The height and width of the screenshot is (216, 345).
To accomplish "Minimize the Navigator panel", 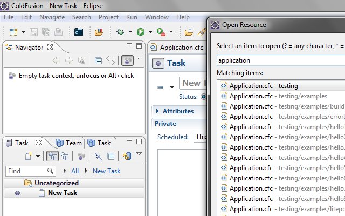I will point(129,45).
